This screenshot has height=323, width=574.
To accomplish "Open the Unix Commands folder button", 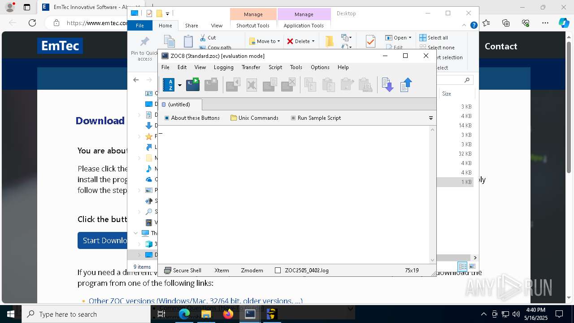I will coord(254,118).
